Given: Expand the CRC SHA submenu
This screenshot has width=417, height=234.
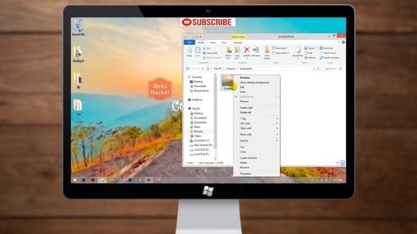Looking at the screenshot, I should [257, 123].
